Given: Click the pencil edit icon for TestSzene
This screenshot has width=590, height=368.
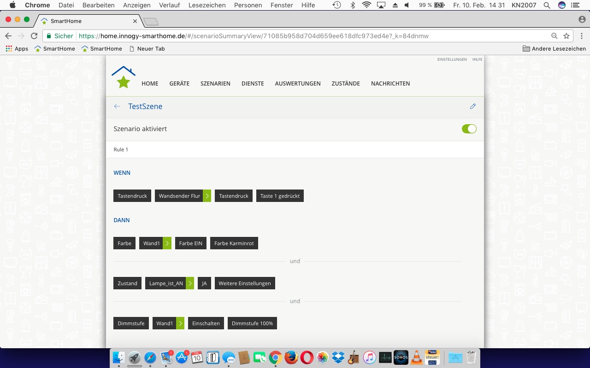Looking at the screenshot, I should pos(472,106).
